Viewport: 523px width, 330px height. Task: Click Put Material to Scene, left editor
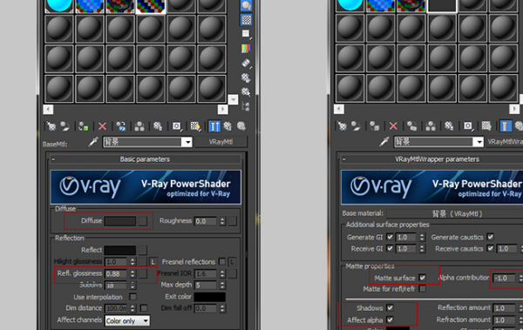point(65,126)
